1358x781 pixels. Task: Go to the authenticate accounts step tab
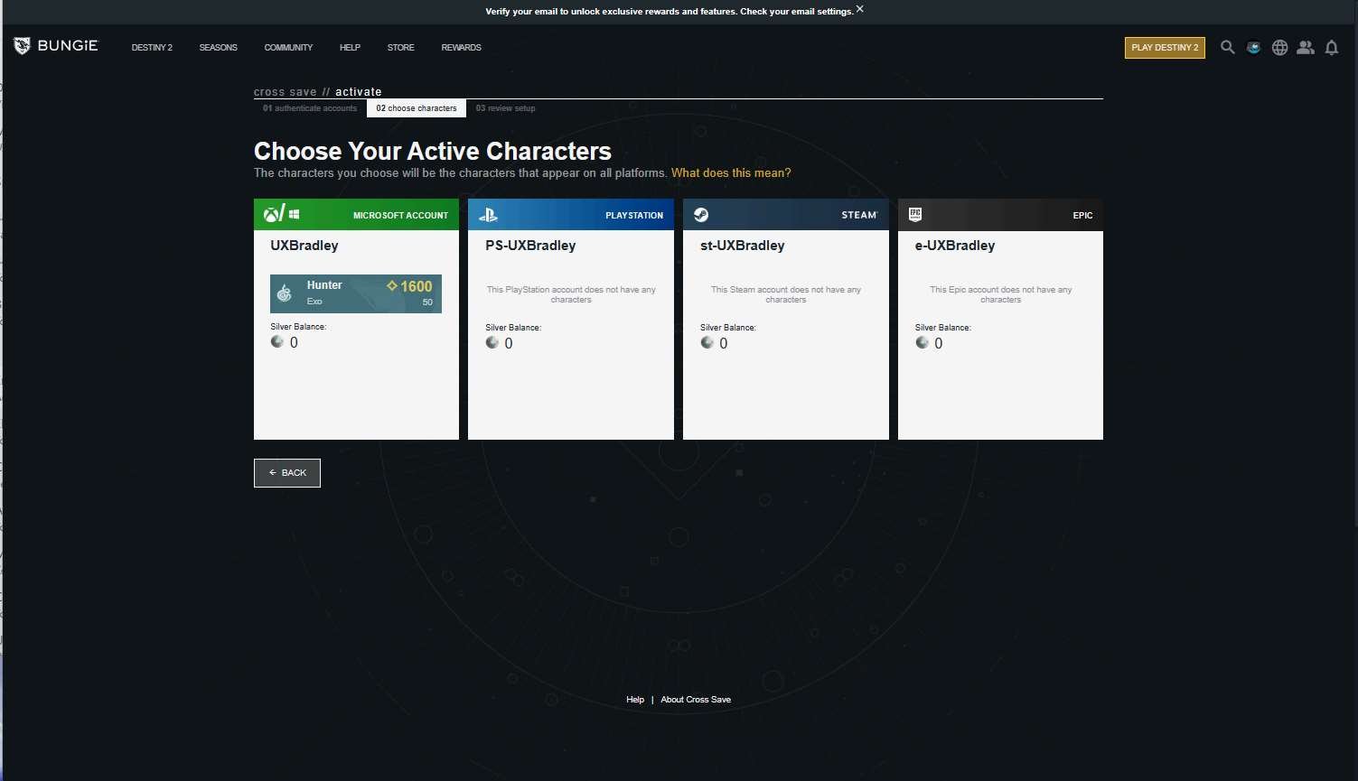(x=310, y=108)
